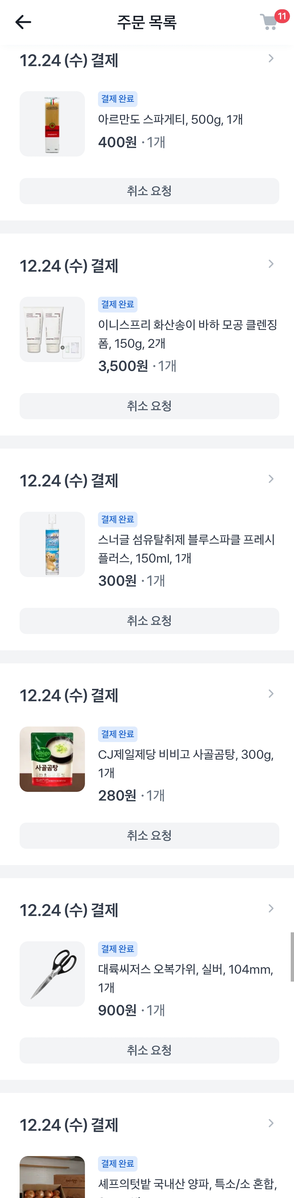Expand the Armando spaghetti order details chevron
Image resolution: width=294 pixels, height=1198 pixels.
[271, 59]
